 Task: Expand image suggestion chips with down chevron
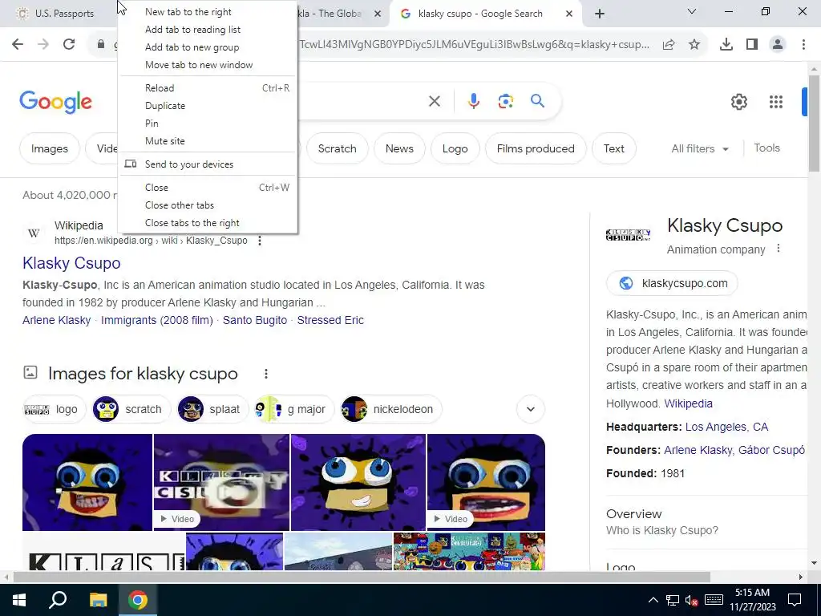pos(531,409)
